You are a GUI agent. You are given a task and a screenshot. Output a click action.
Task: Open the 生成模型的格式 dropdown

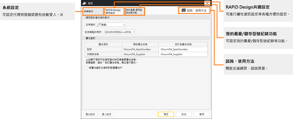click(120, 32)
